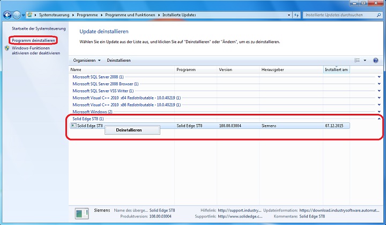386x225 pixels.
Task: Click Siemens in Herausgeber column
Action: pos(269,126)
